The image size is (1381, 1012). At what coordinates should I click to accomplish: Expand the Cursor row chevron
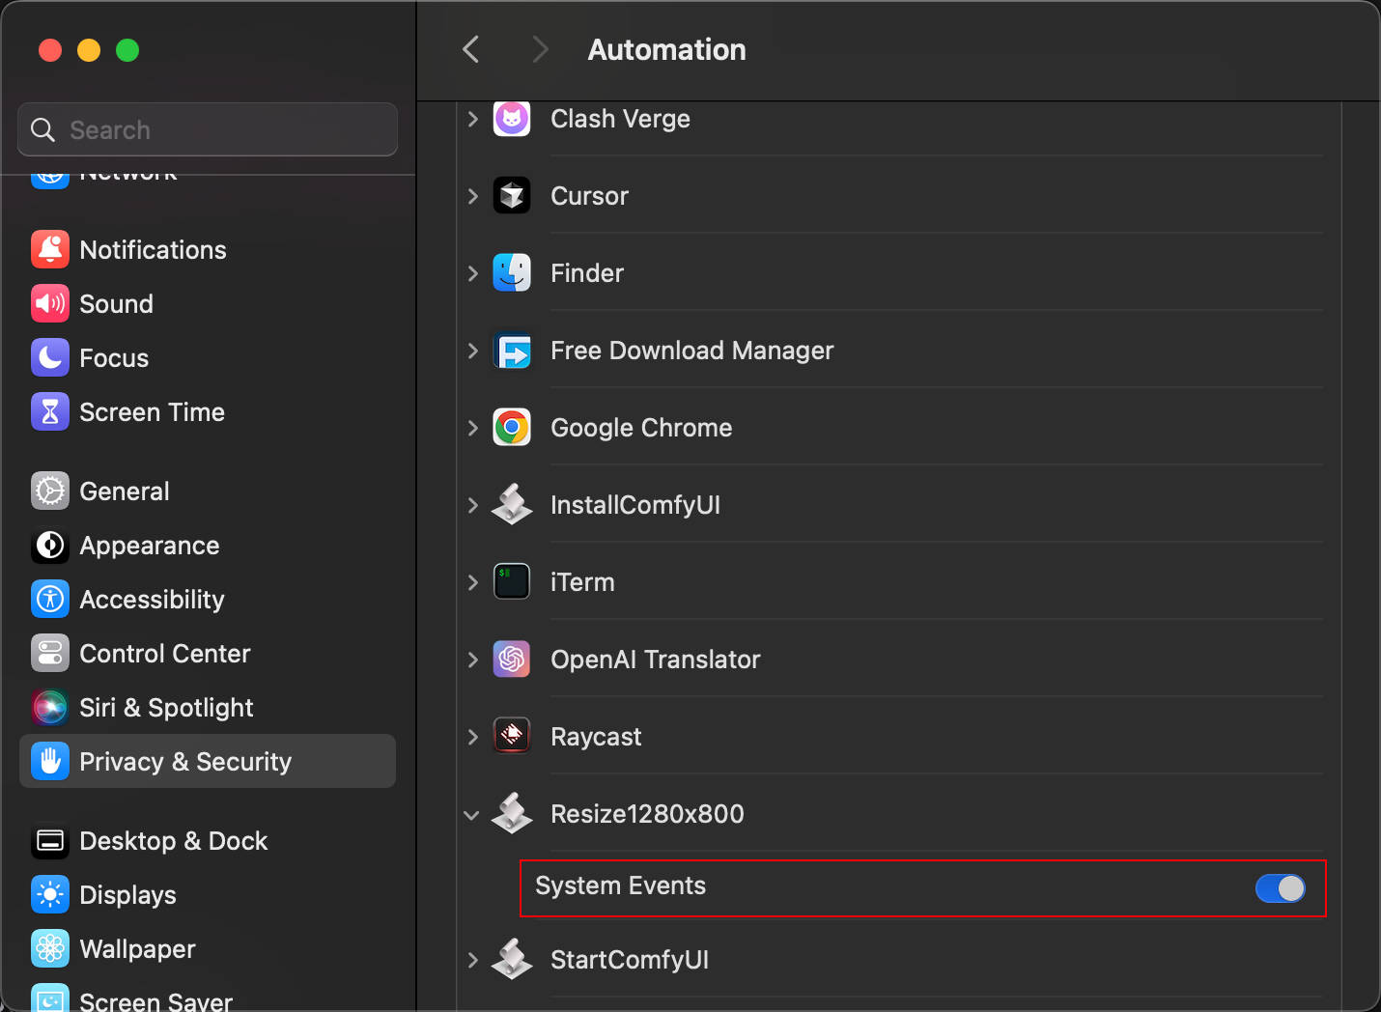tap(472, 196)
